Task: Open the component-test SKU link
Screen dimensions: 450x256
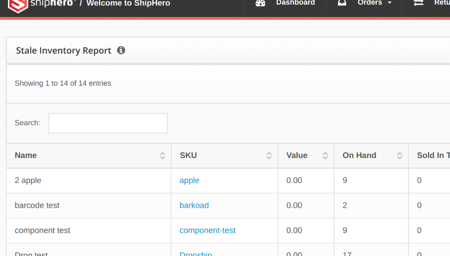Action: point(207,230)
